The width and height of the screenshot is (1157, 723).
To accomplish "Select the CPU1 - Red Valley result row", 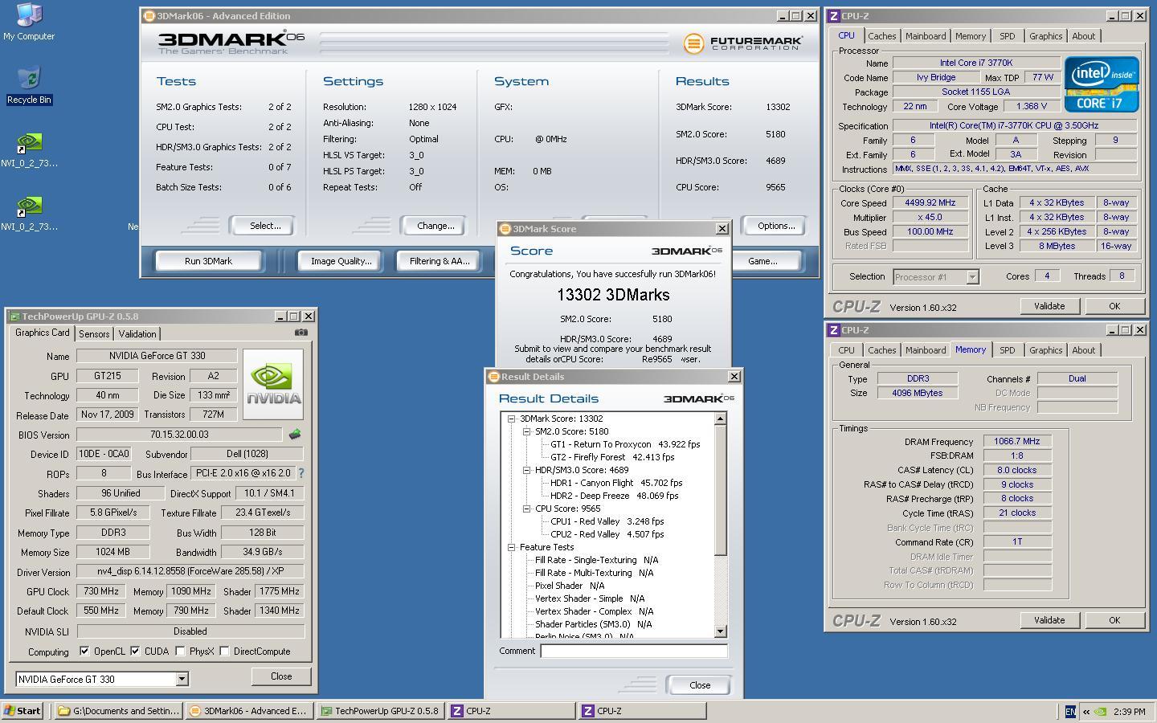I will point(607,521).
